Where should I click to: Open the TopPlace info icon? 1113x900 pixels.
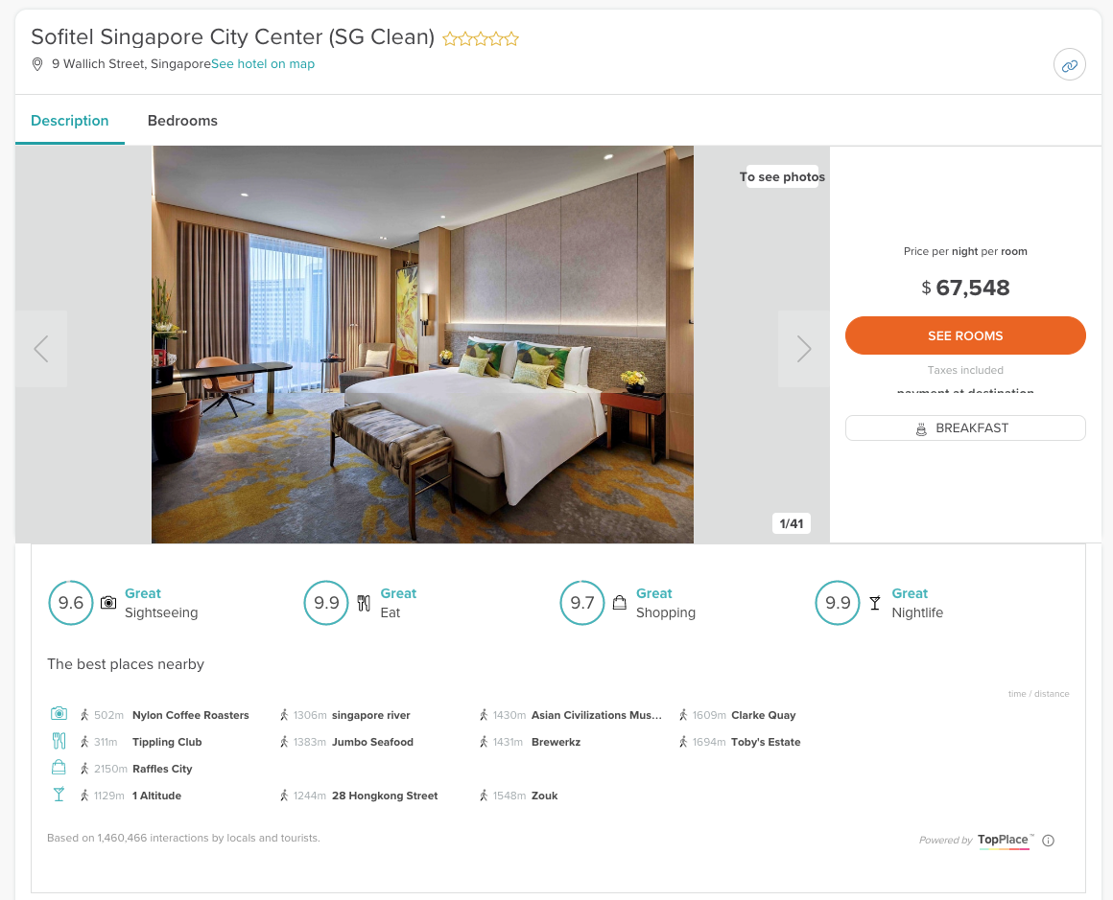tap(1048, 841)
